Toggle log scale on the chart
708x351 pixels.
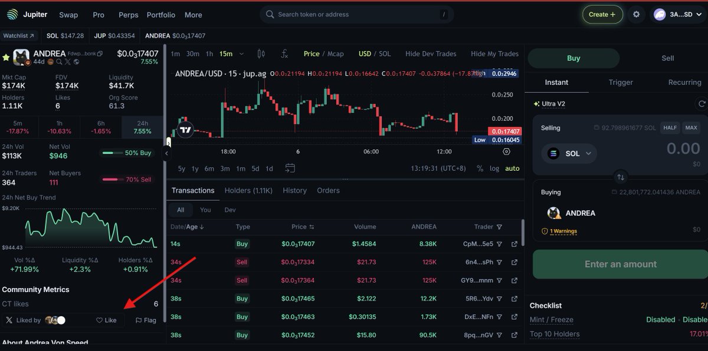pos(494,168)
